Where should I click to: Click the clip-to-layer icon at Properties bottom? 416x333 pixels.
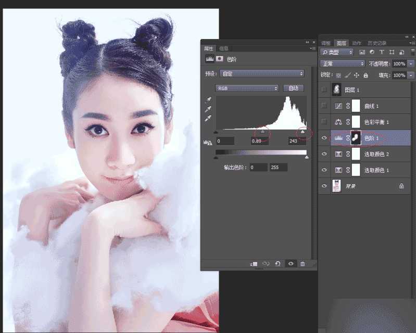click(254, 264)
